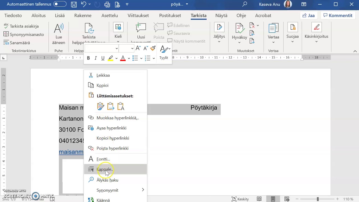Select Poista hyperlinkki from the menu
The image size is (359, 202).
(115, 148)
